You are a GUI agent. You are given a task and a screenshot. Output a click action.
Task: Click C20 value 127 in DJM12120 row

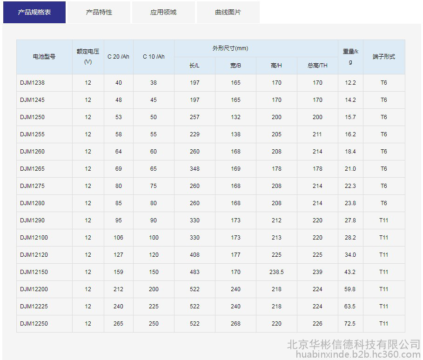[118, 255]
